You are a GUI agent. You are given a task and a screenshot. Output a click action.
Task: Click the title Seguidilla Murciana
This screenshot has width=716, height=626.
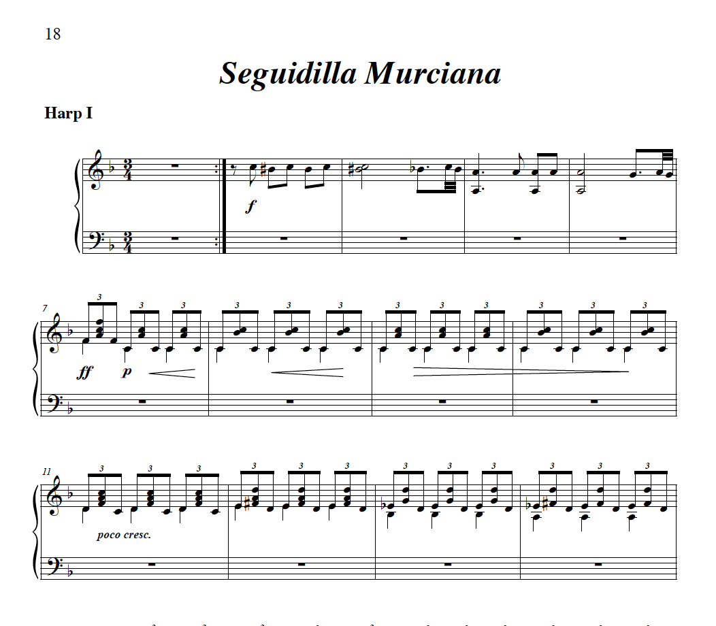pos(360,73)
